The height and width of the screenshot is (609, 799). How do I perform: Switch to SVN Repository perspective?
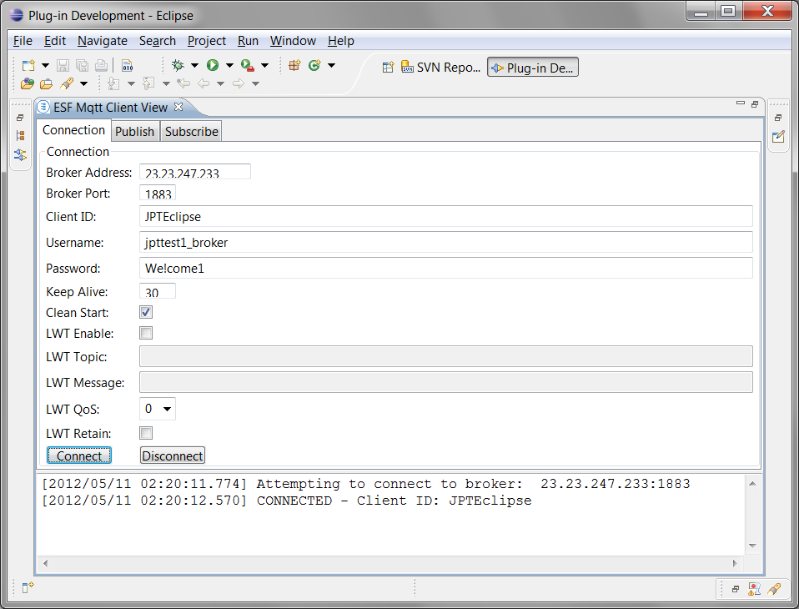440,68
